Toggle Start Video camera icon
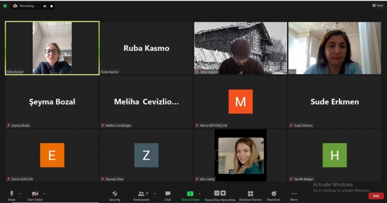 (35, 193)
